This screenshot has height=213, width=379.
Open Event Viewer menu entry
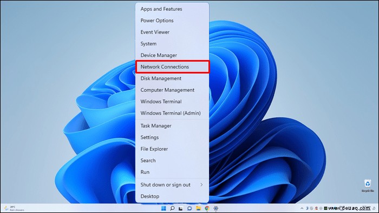pyautogui.click(x=172, y=32)
